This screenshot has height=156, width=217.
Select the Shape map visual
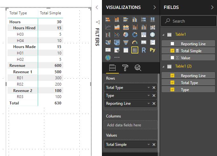click(x=117, y=42)
